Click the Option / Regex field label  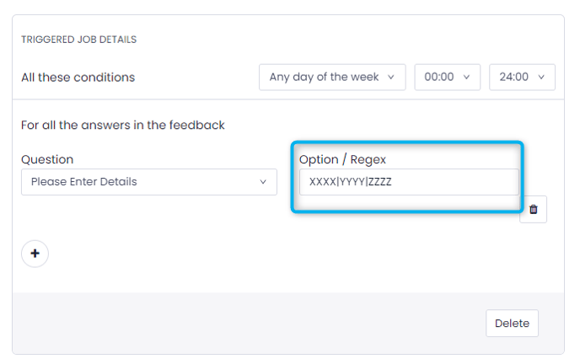coord(342,159)
